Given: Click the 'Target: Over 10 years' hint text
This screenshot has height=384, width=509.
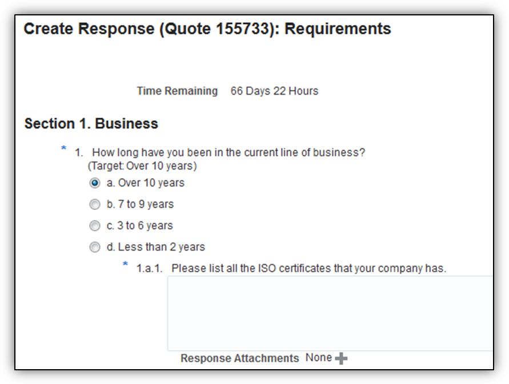Looking at the screenshot, I should tap(142, 166).
